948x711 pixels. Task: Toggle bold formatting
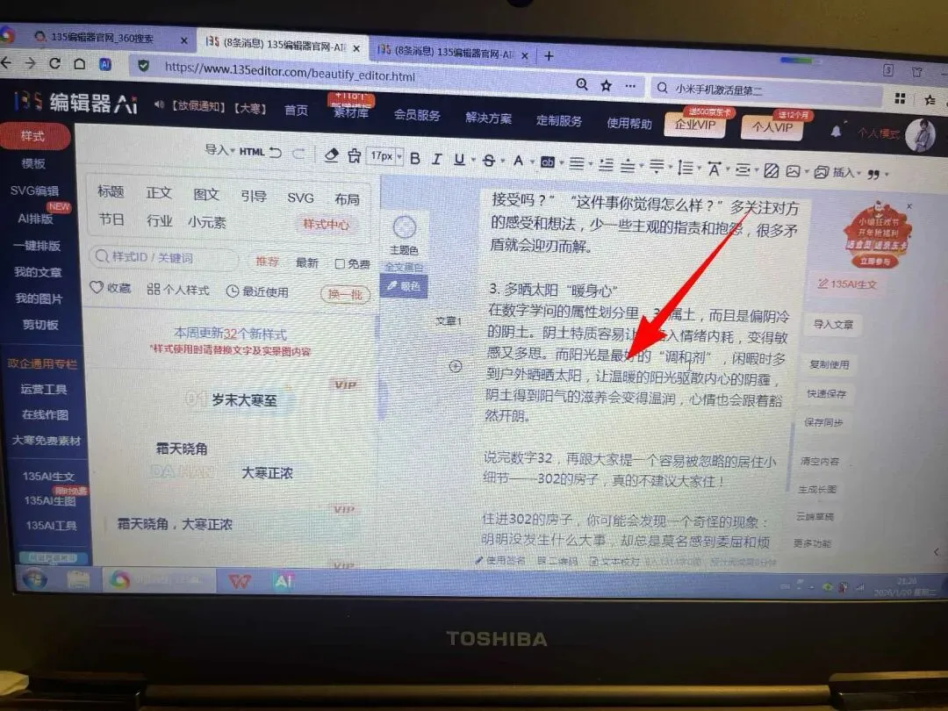pyautogui.click(x=414, y=158)
